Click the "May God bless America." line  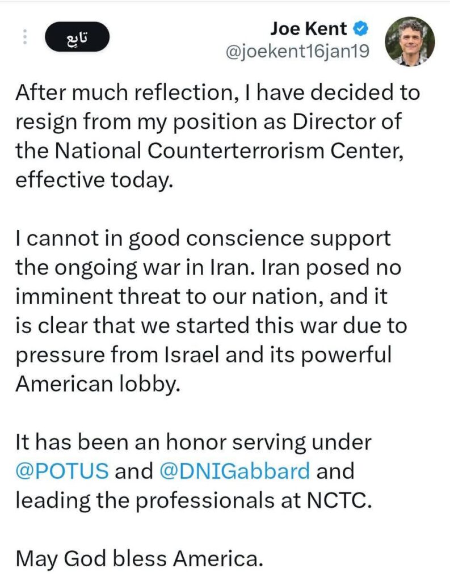pyautogui.click(x=140, y=558)
